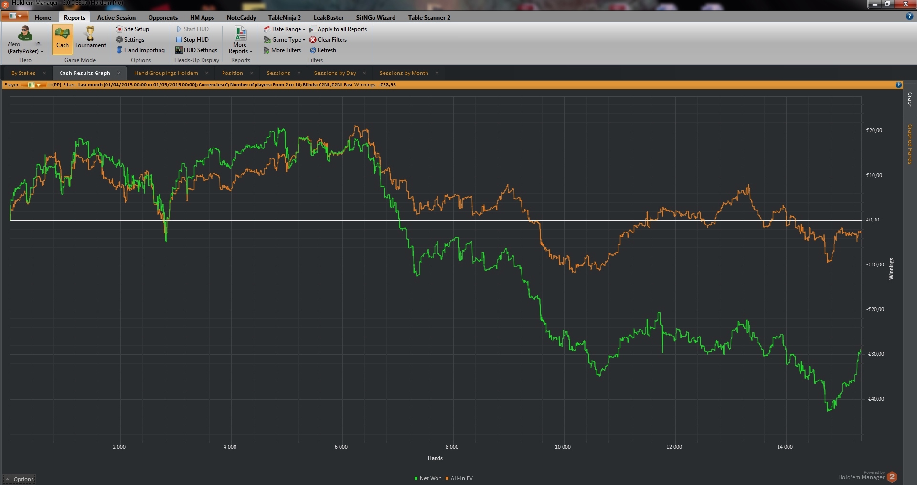Select Tournament game mode
This screenshot has height=485, width=917.
tap(90, 38)
